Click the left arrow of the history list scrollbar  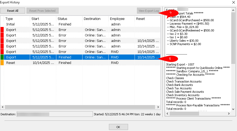(x=3, y=107)
